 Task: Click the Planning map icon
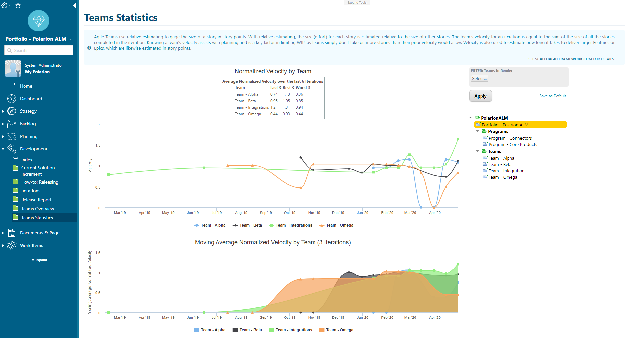(x=12, y=136)
